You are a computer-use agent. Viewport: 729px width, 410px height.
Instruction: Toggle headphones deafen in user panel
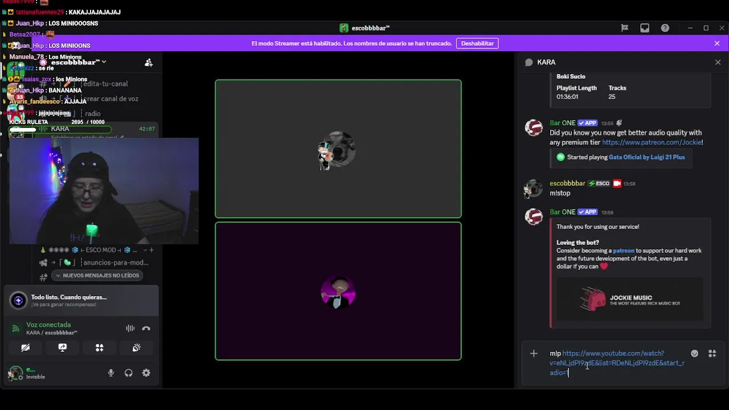pos(129,373)
